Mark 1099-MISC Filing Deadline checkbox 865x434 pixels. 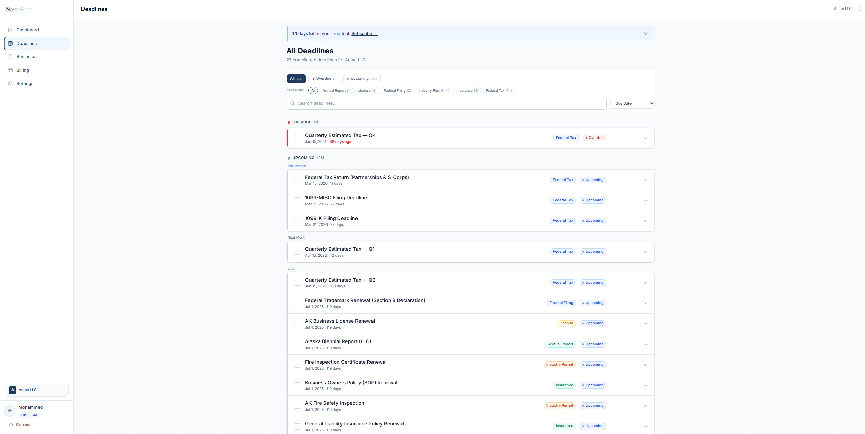click(x=297, y=200)
